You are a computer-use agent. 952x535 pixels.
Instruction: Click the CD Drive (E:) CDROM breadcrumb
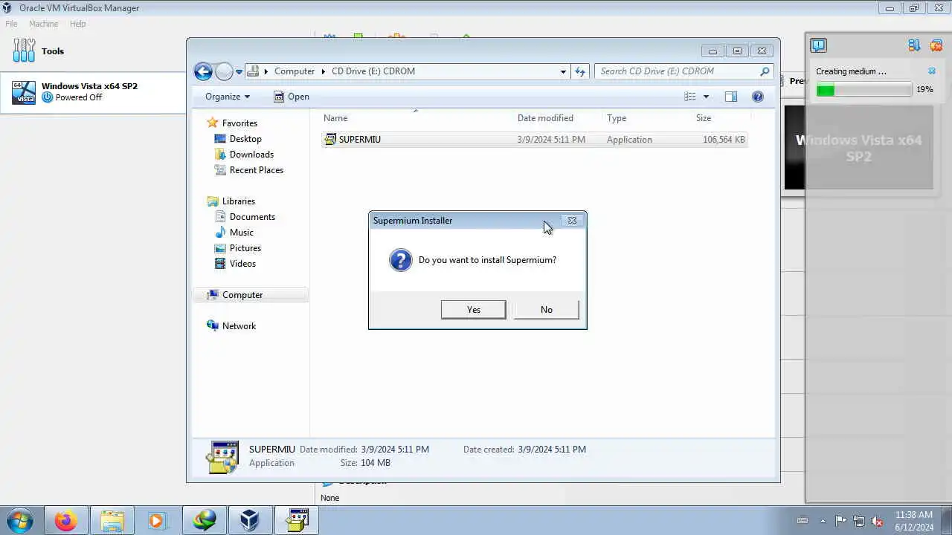point(373,71)
